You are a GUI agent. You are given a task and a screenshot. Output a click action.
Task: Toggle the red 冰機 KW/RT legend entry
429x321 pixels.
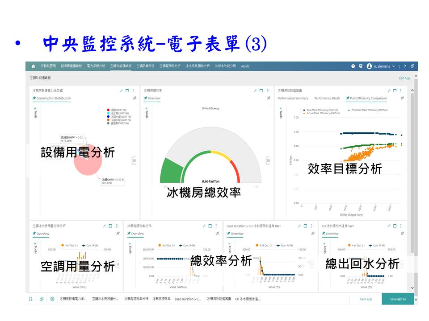[117, 110]
